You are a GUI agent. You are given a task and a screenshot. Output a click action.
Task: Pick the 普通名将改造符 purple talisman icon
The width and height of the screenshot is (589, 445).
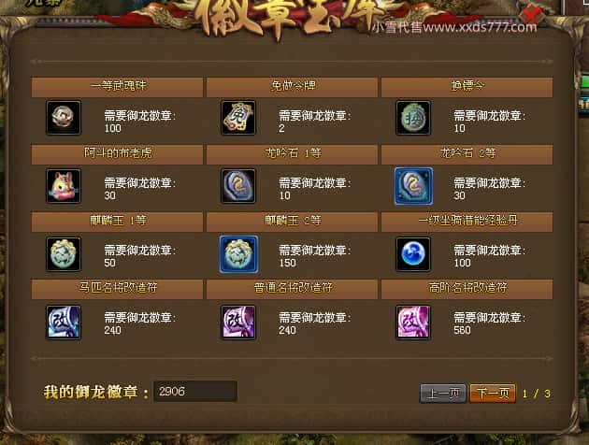(238, 323)
